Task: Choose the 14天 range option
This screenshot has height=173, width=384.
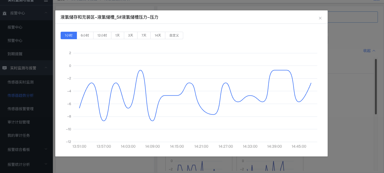Action: point(158,35)
